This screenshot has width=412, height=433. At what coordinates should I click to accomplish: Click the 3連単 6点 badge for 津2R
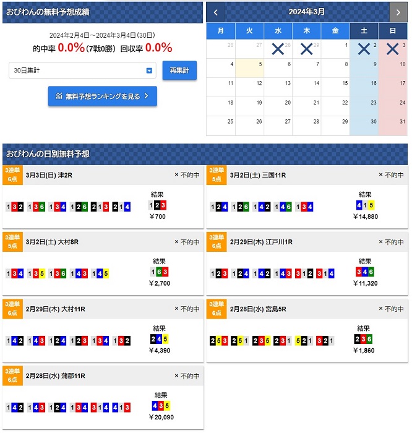pyautogui.click(x=12, y=175)
